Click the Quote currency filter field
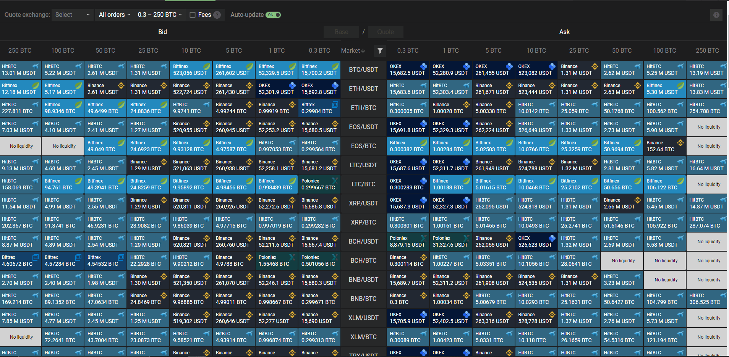 click(386, 32)
